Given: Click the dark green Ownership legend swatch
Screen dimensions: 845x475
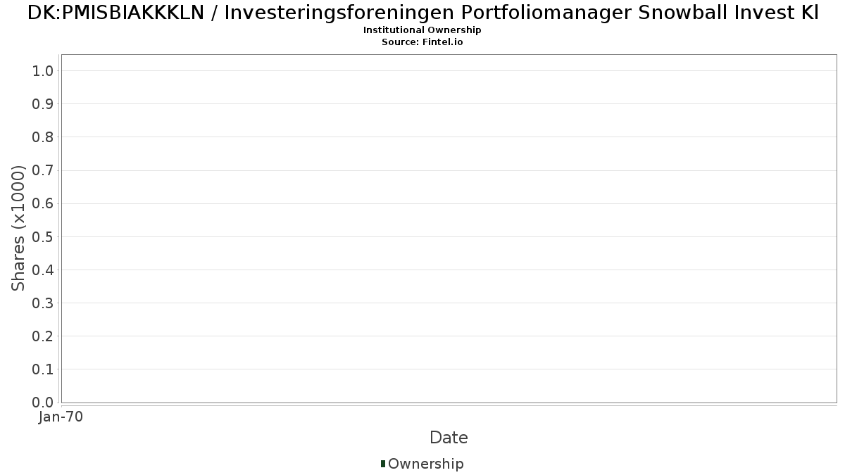Looking at the screenshot, I should click(383, 464).
